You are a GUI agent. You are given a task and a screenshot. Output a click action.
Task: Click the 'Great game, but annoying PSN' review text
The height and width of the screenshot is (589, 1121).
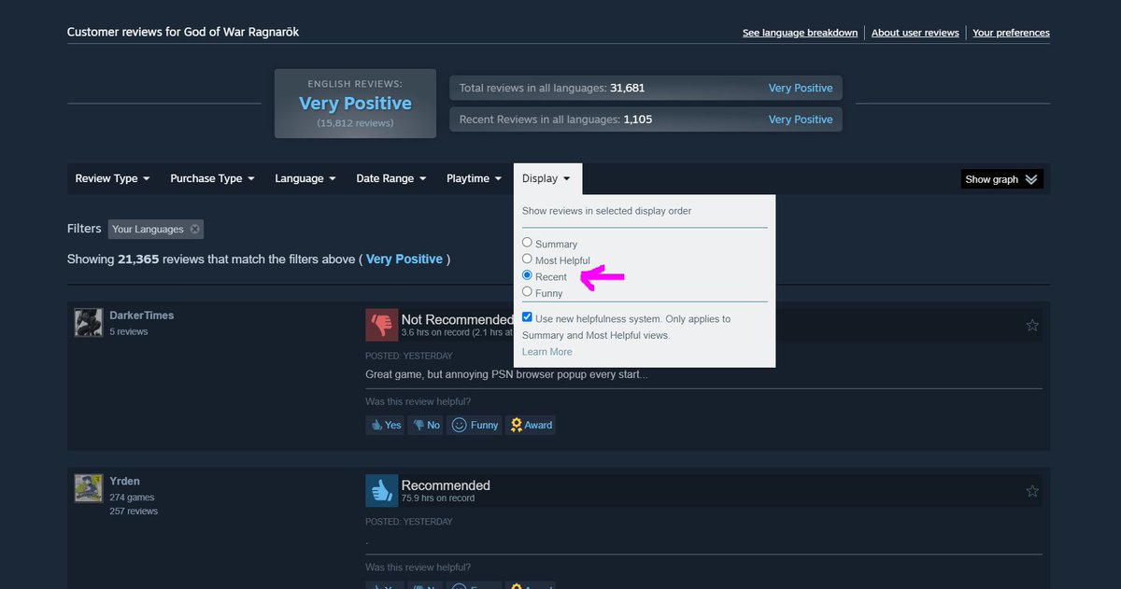click(x=506, y=374)
